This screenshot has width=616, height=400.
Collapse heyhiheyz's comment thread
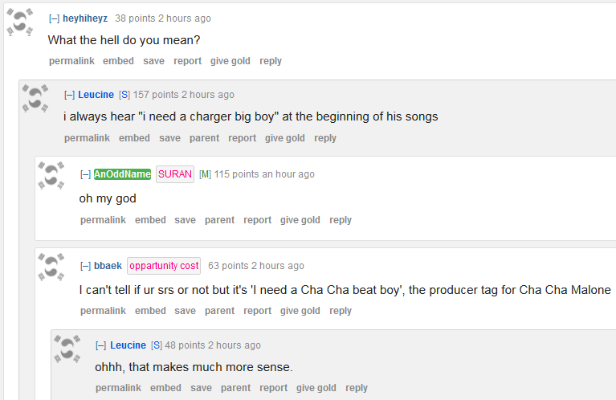click(x=54, y=18)
